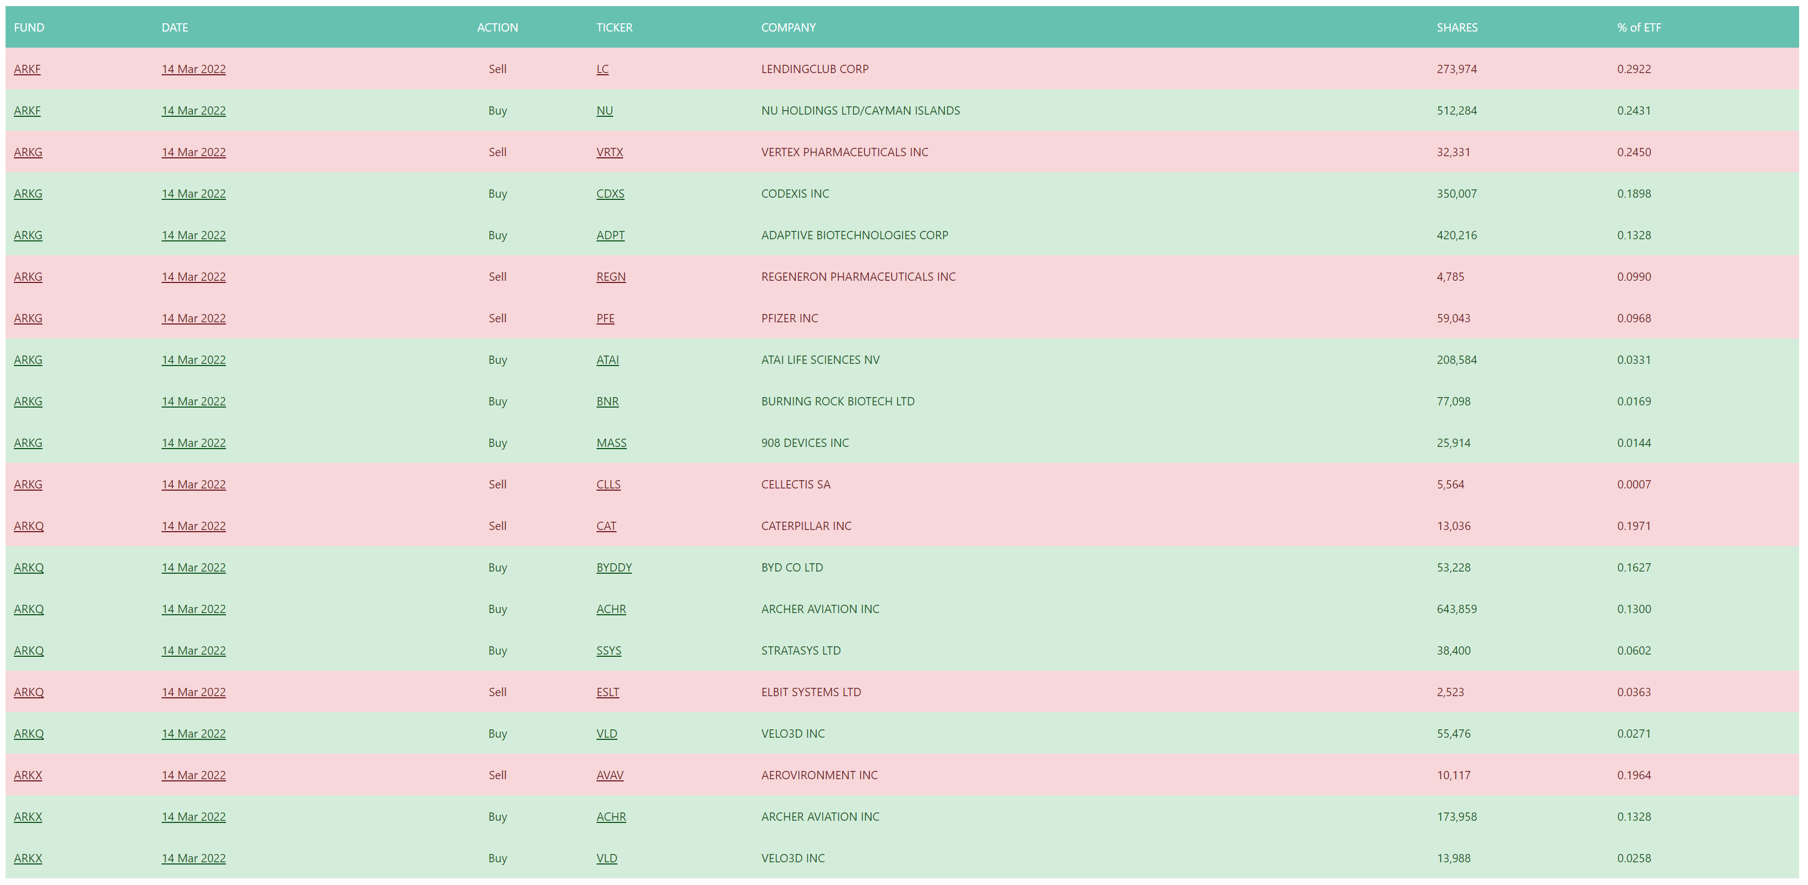Open ARKG fund link in Vertex row

[28, 152]
